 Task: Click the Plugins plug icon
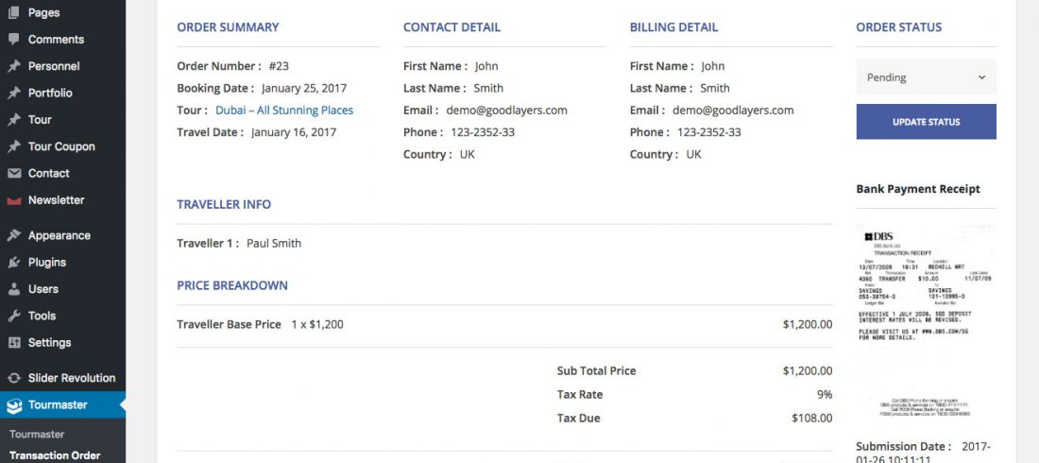[14, 262]
